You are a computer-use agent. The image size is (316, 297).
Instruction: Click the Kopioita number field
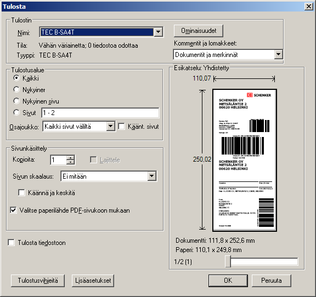coord(58,160)
